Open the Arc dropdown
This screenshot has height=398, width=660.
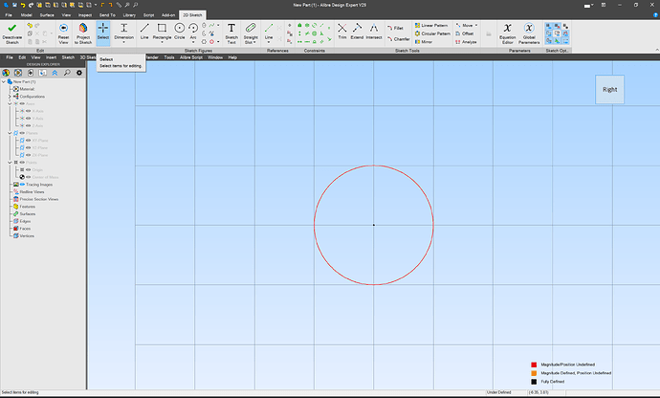click(x=193, y=42)
